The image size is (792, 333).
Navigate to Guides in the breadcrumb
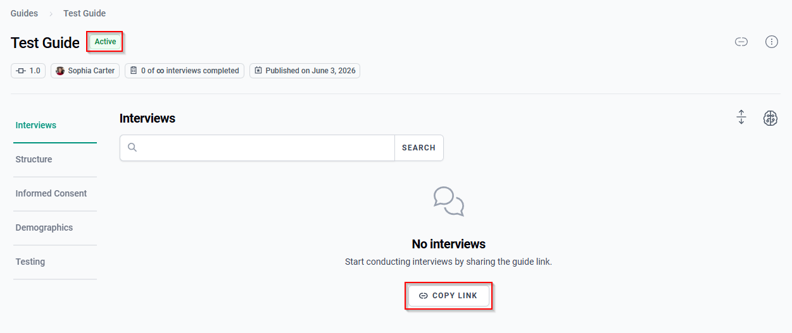coord(24,13)
